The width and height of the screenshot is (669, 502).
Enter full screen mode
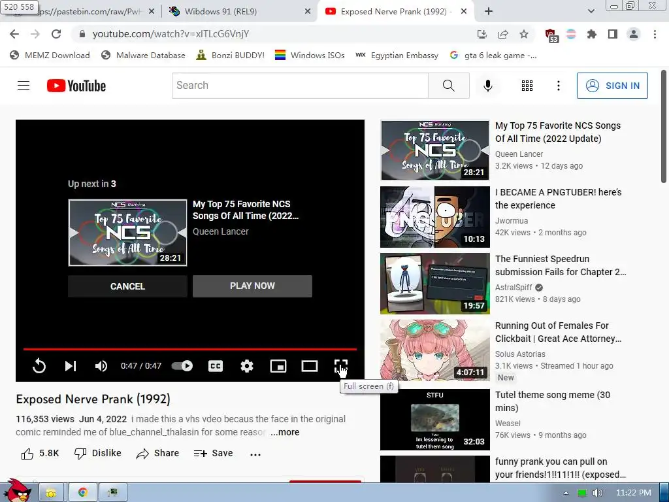click(340, 366)
